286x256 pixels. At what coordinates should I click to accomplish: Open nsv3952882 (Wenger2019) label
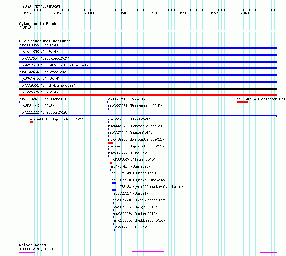[135, 207]
